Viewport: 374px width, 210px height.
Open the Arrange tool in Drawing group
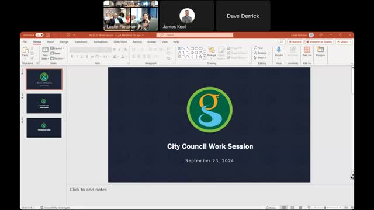(x=212, y=52)
